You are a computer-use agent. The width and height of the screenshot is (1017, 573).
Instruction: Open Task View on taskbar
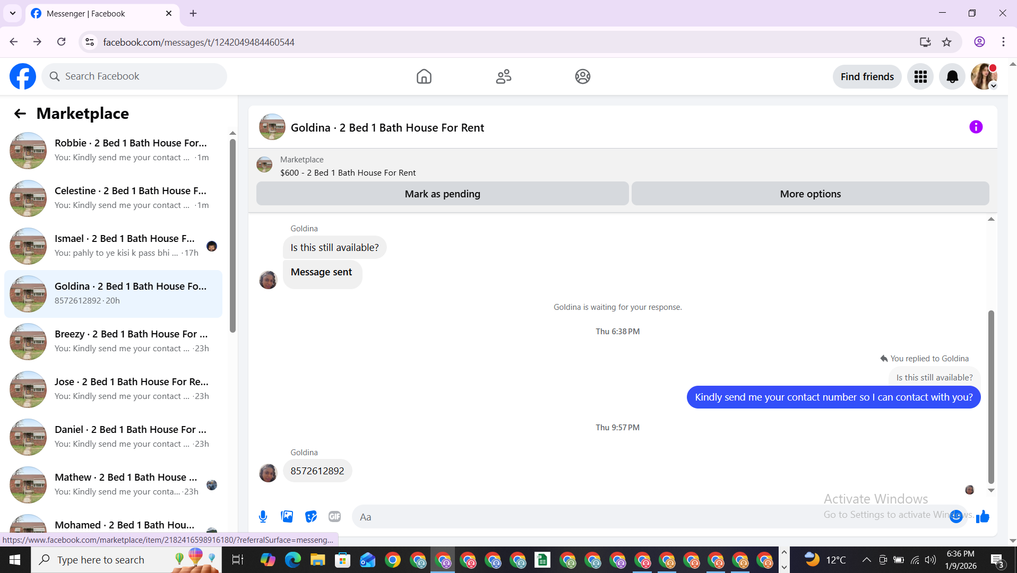[237, 560]
